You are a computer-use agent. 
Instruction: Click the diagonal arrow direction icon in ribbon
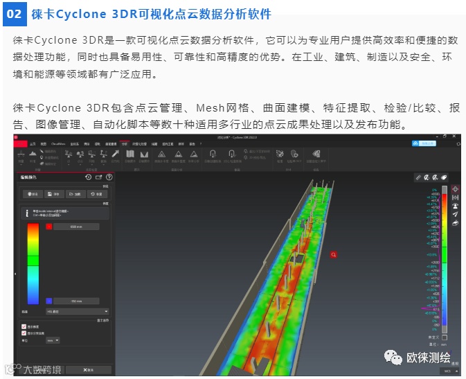point(116,154)
